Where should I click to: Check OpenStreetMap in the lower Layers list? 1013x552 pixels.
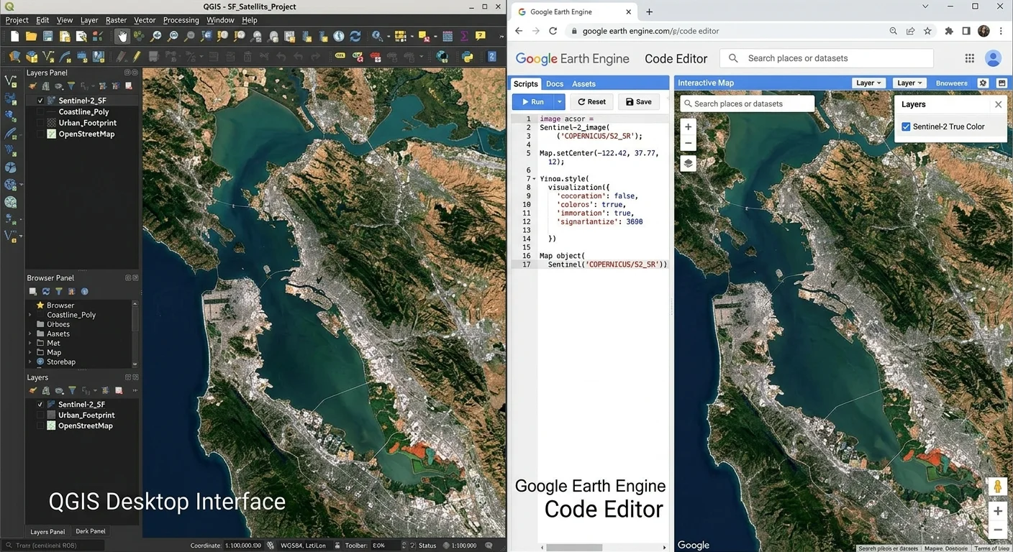(40, 425)
